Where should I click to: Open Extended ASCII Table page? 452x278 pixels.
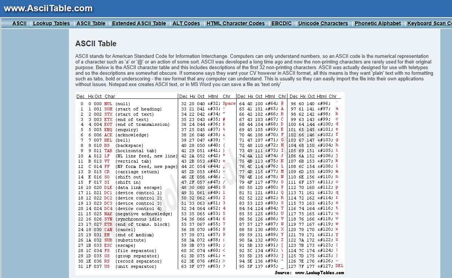click(x=139, y=23)
